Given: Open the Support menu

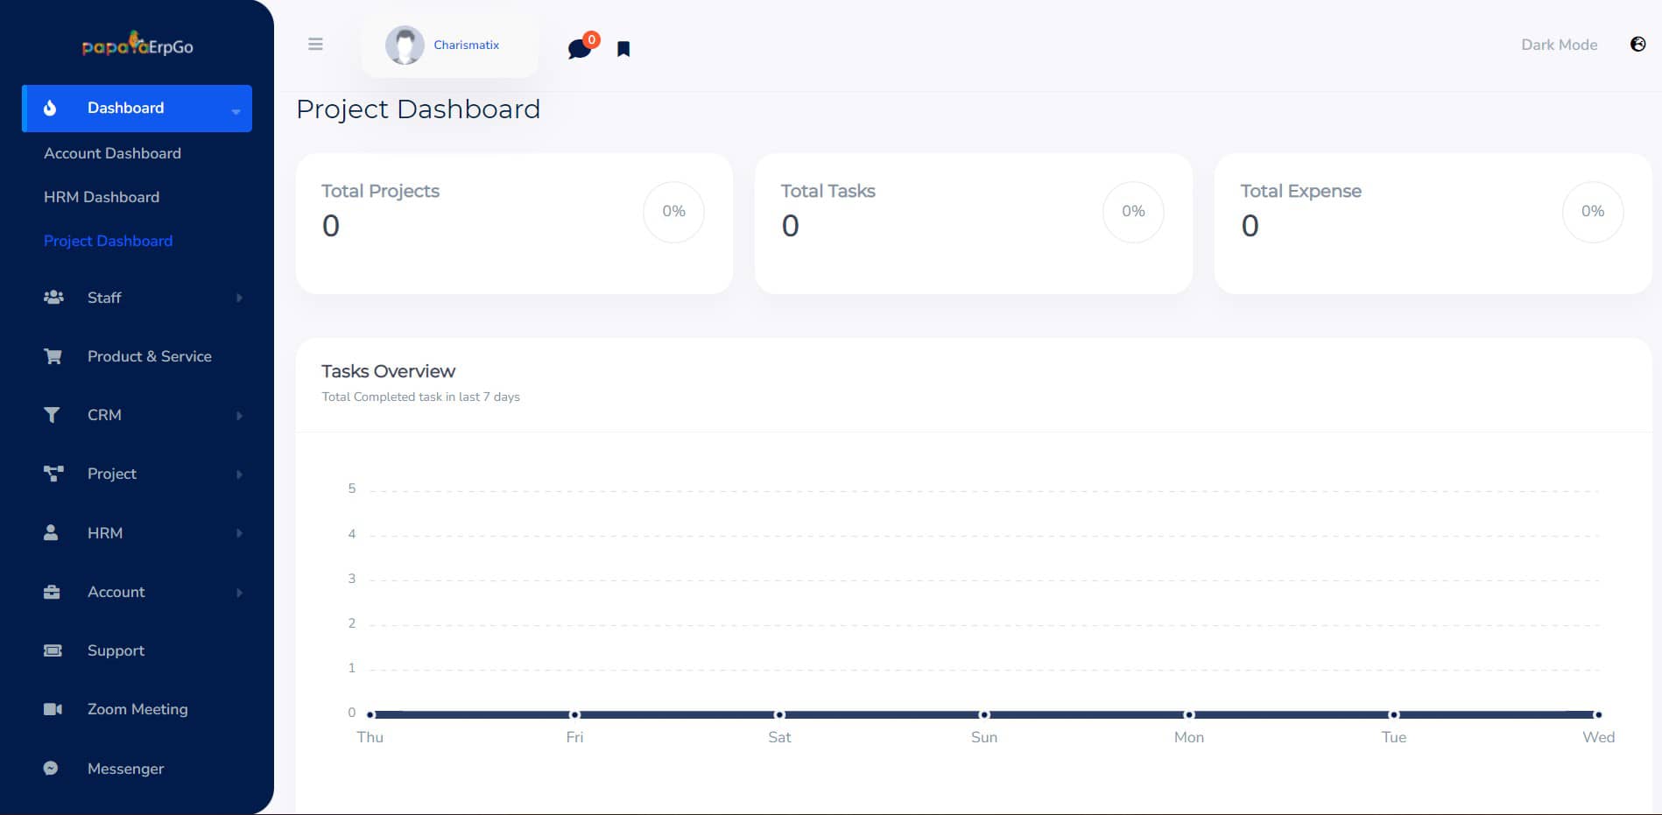Looking at the screenshot, I should [116, 650].
